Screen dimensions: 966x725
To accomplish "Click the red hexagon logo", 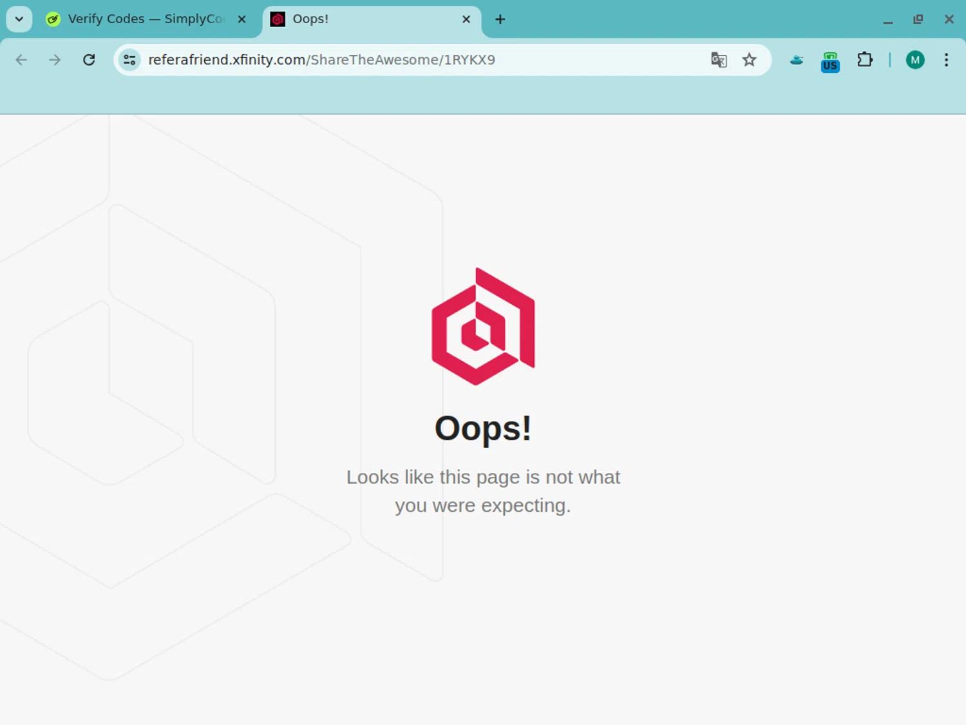I will [483, 326].
